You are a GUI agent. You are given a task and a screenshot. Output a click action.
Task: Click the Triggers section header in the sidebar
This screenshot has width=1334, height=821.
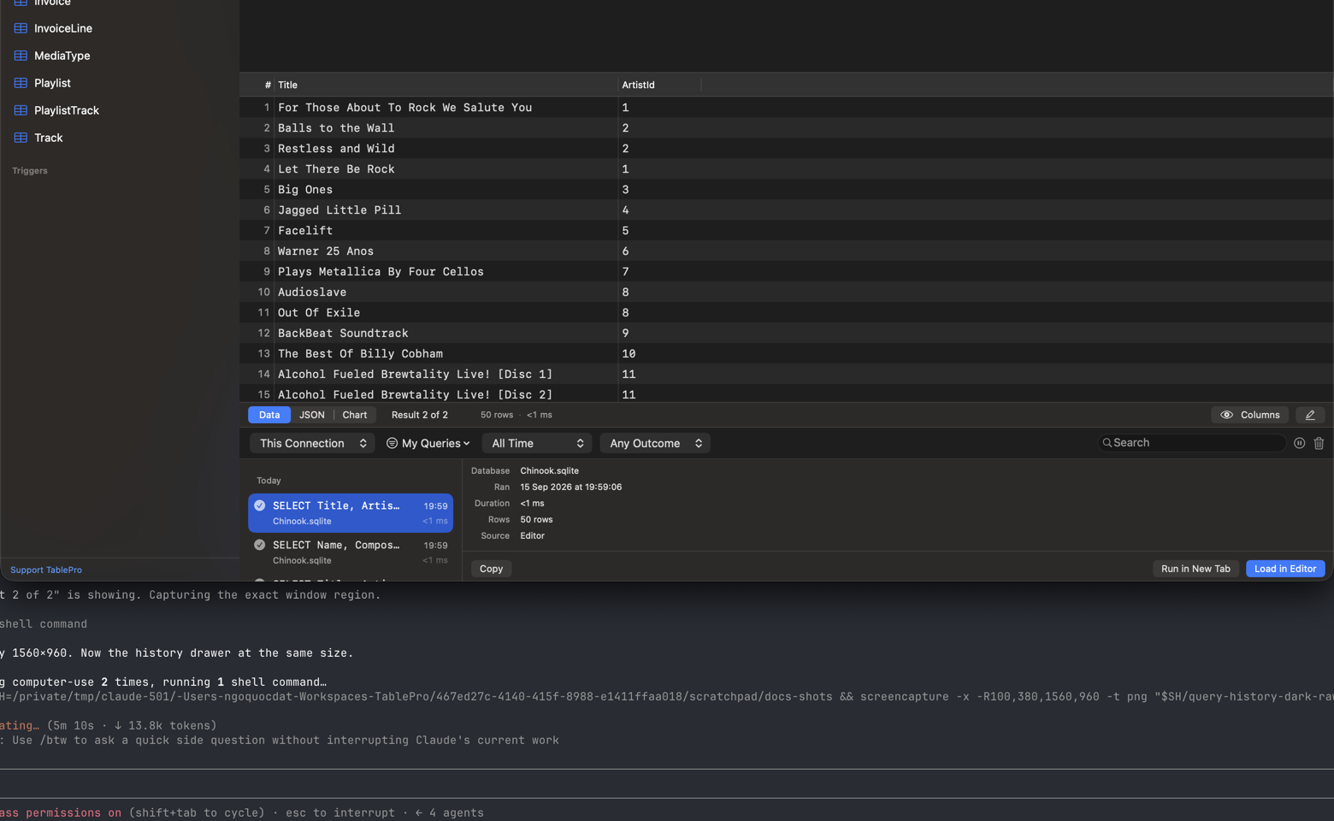30,171
